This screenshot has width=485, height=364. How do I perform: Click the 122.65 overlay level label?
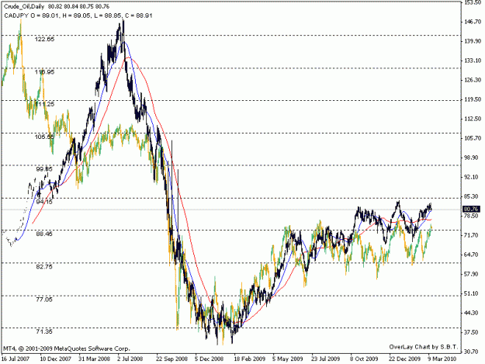click(x=45, y=40)
